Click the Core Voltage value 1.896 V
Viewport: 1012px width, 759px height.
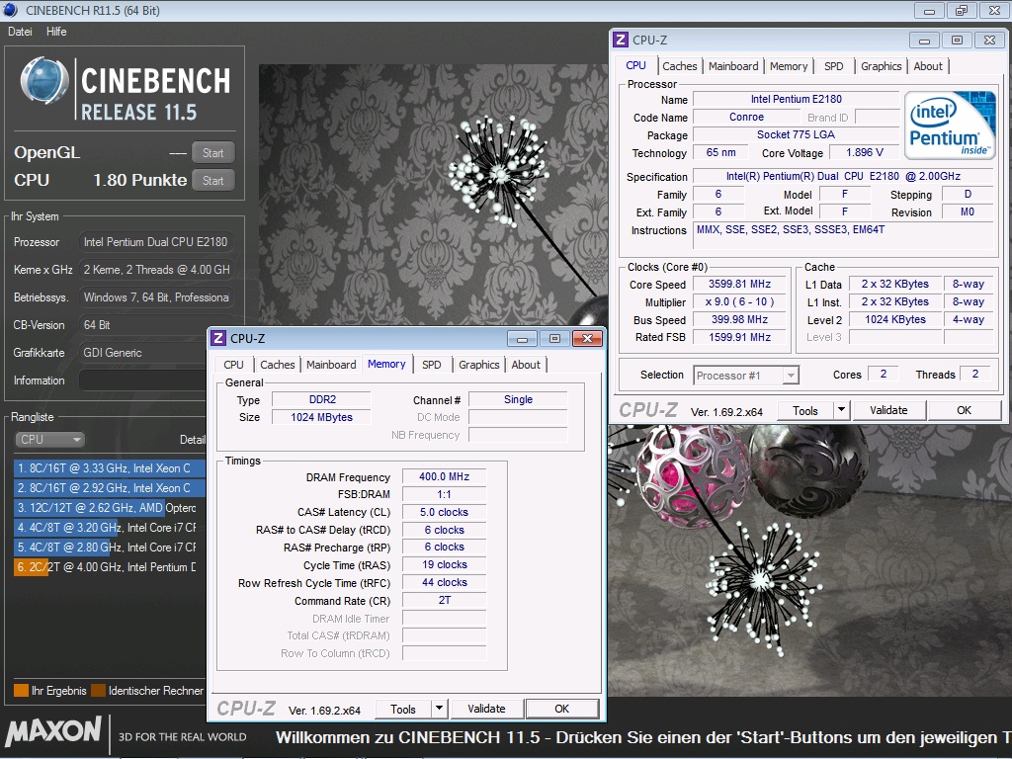pos(865,152)
